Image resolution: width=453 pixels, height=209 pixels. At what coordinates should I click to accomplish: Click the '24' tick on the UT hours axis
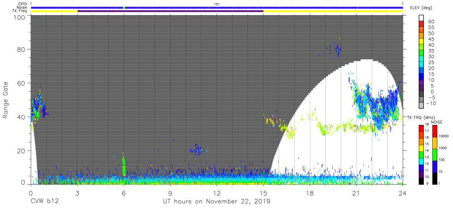coord(403,193)
